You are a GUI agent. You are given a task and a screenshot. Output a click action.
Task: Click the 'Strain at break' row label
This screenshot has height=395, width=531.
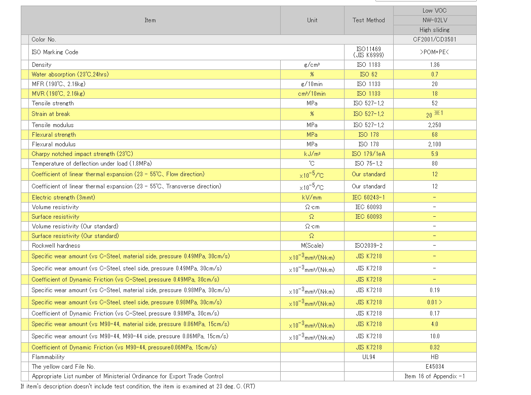(51, 114)
